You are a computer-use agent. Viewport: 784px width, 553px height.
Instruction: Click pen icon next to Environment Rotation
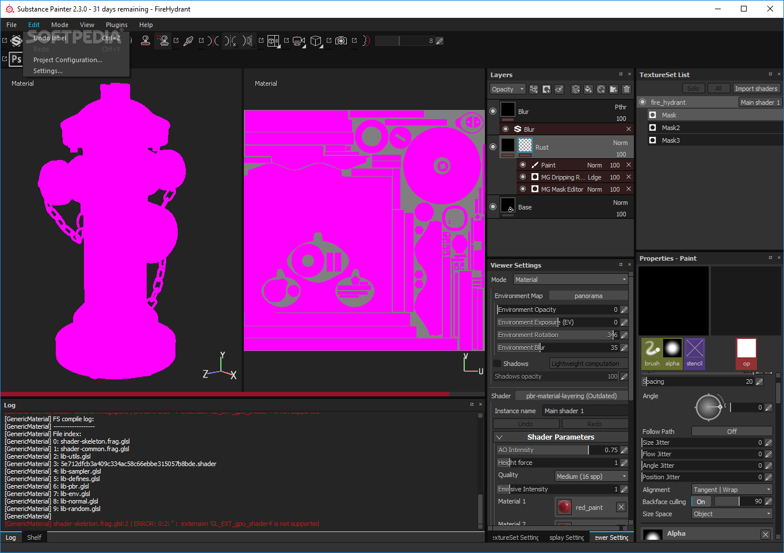pyautogui.click(x=624, y=335)
